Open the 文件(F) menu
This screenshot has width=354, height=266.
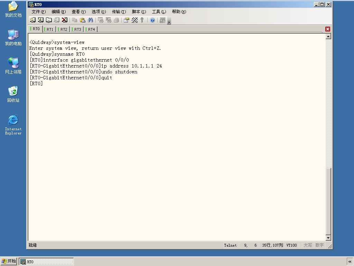point(39,12)
